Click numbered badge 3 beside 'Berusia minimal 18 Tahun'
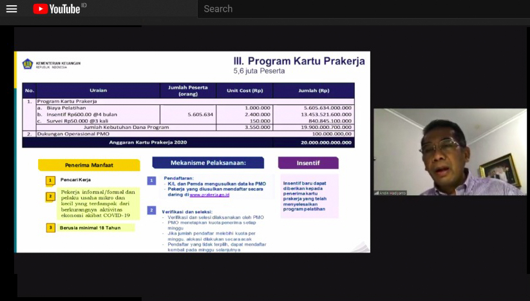Screen dimensions: 530x301 pos(50,228)
